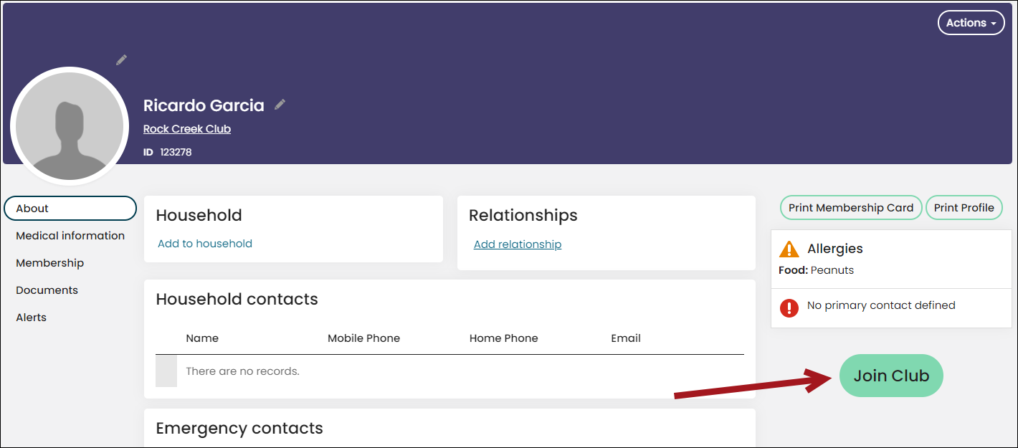Edit name using pencil beside Ricardo Garcia
Viewport: 1018px width, 448px height.
coord(280,105)
